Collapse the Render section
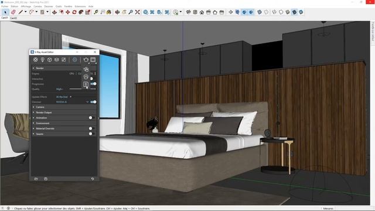Image resolution: width=375 pixels, height=211 pixels. [x=33, y=68]
